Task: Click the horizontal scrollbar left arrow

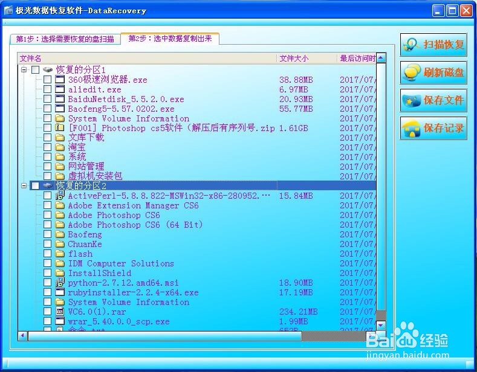Action: [23, 336]
